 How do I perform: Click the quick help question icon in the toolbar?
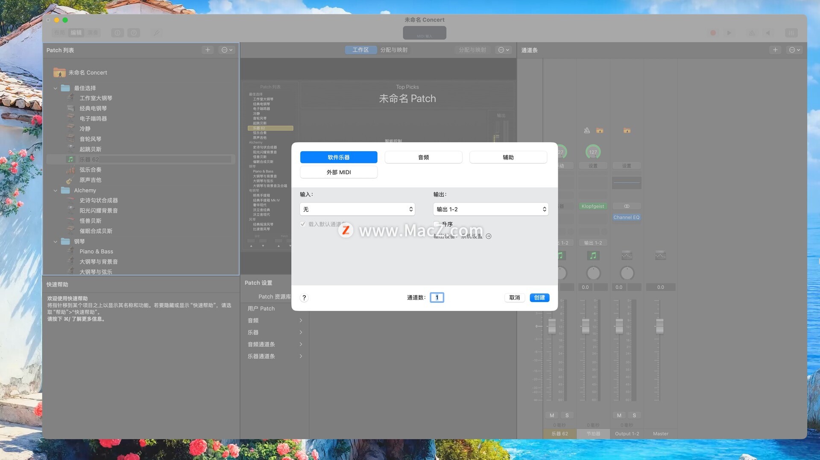coord(134,33)
